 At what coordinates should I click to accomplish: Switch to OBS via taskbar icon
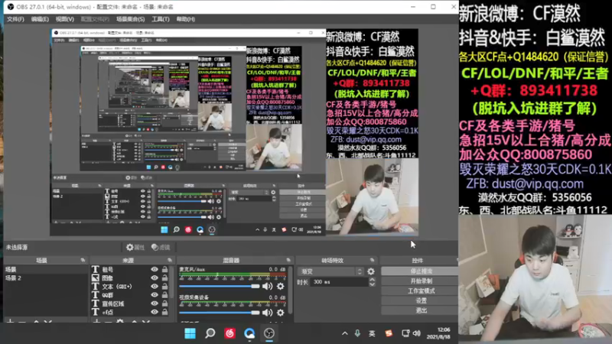[269, 333]
